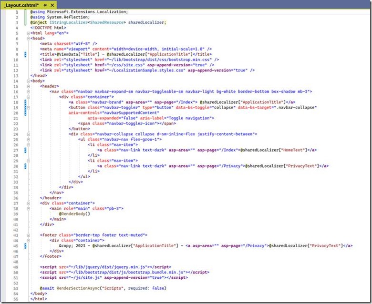Pin the _Layout.cshtml tab
This screenshot has height=304, width=372.
pyautogui.click(x=45, y=5)
